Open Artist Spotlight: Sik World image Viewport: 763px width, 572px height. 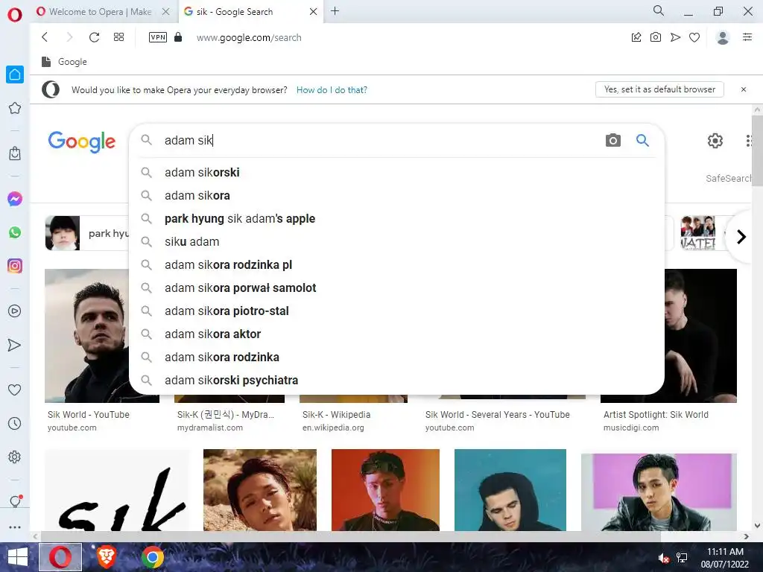[x=700, y=336]
